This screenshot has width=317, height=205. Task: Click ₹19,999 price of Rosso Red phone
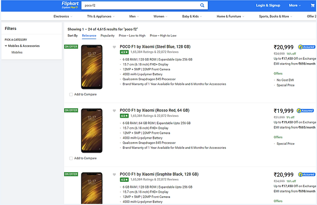[284, 111]
